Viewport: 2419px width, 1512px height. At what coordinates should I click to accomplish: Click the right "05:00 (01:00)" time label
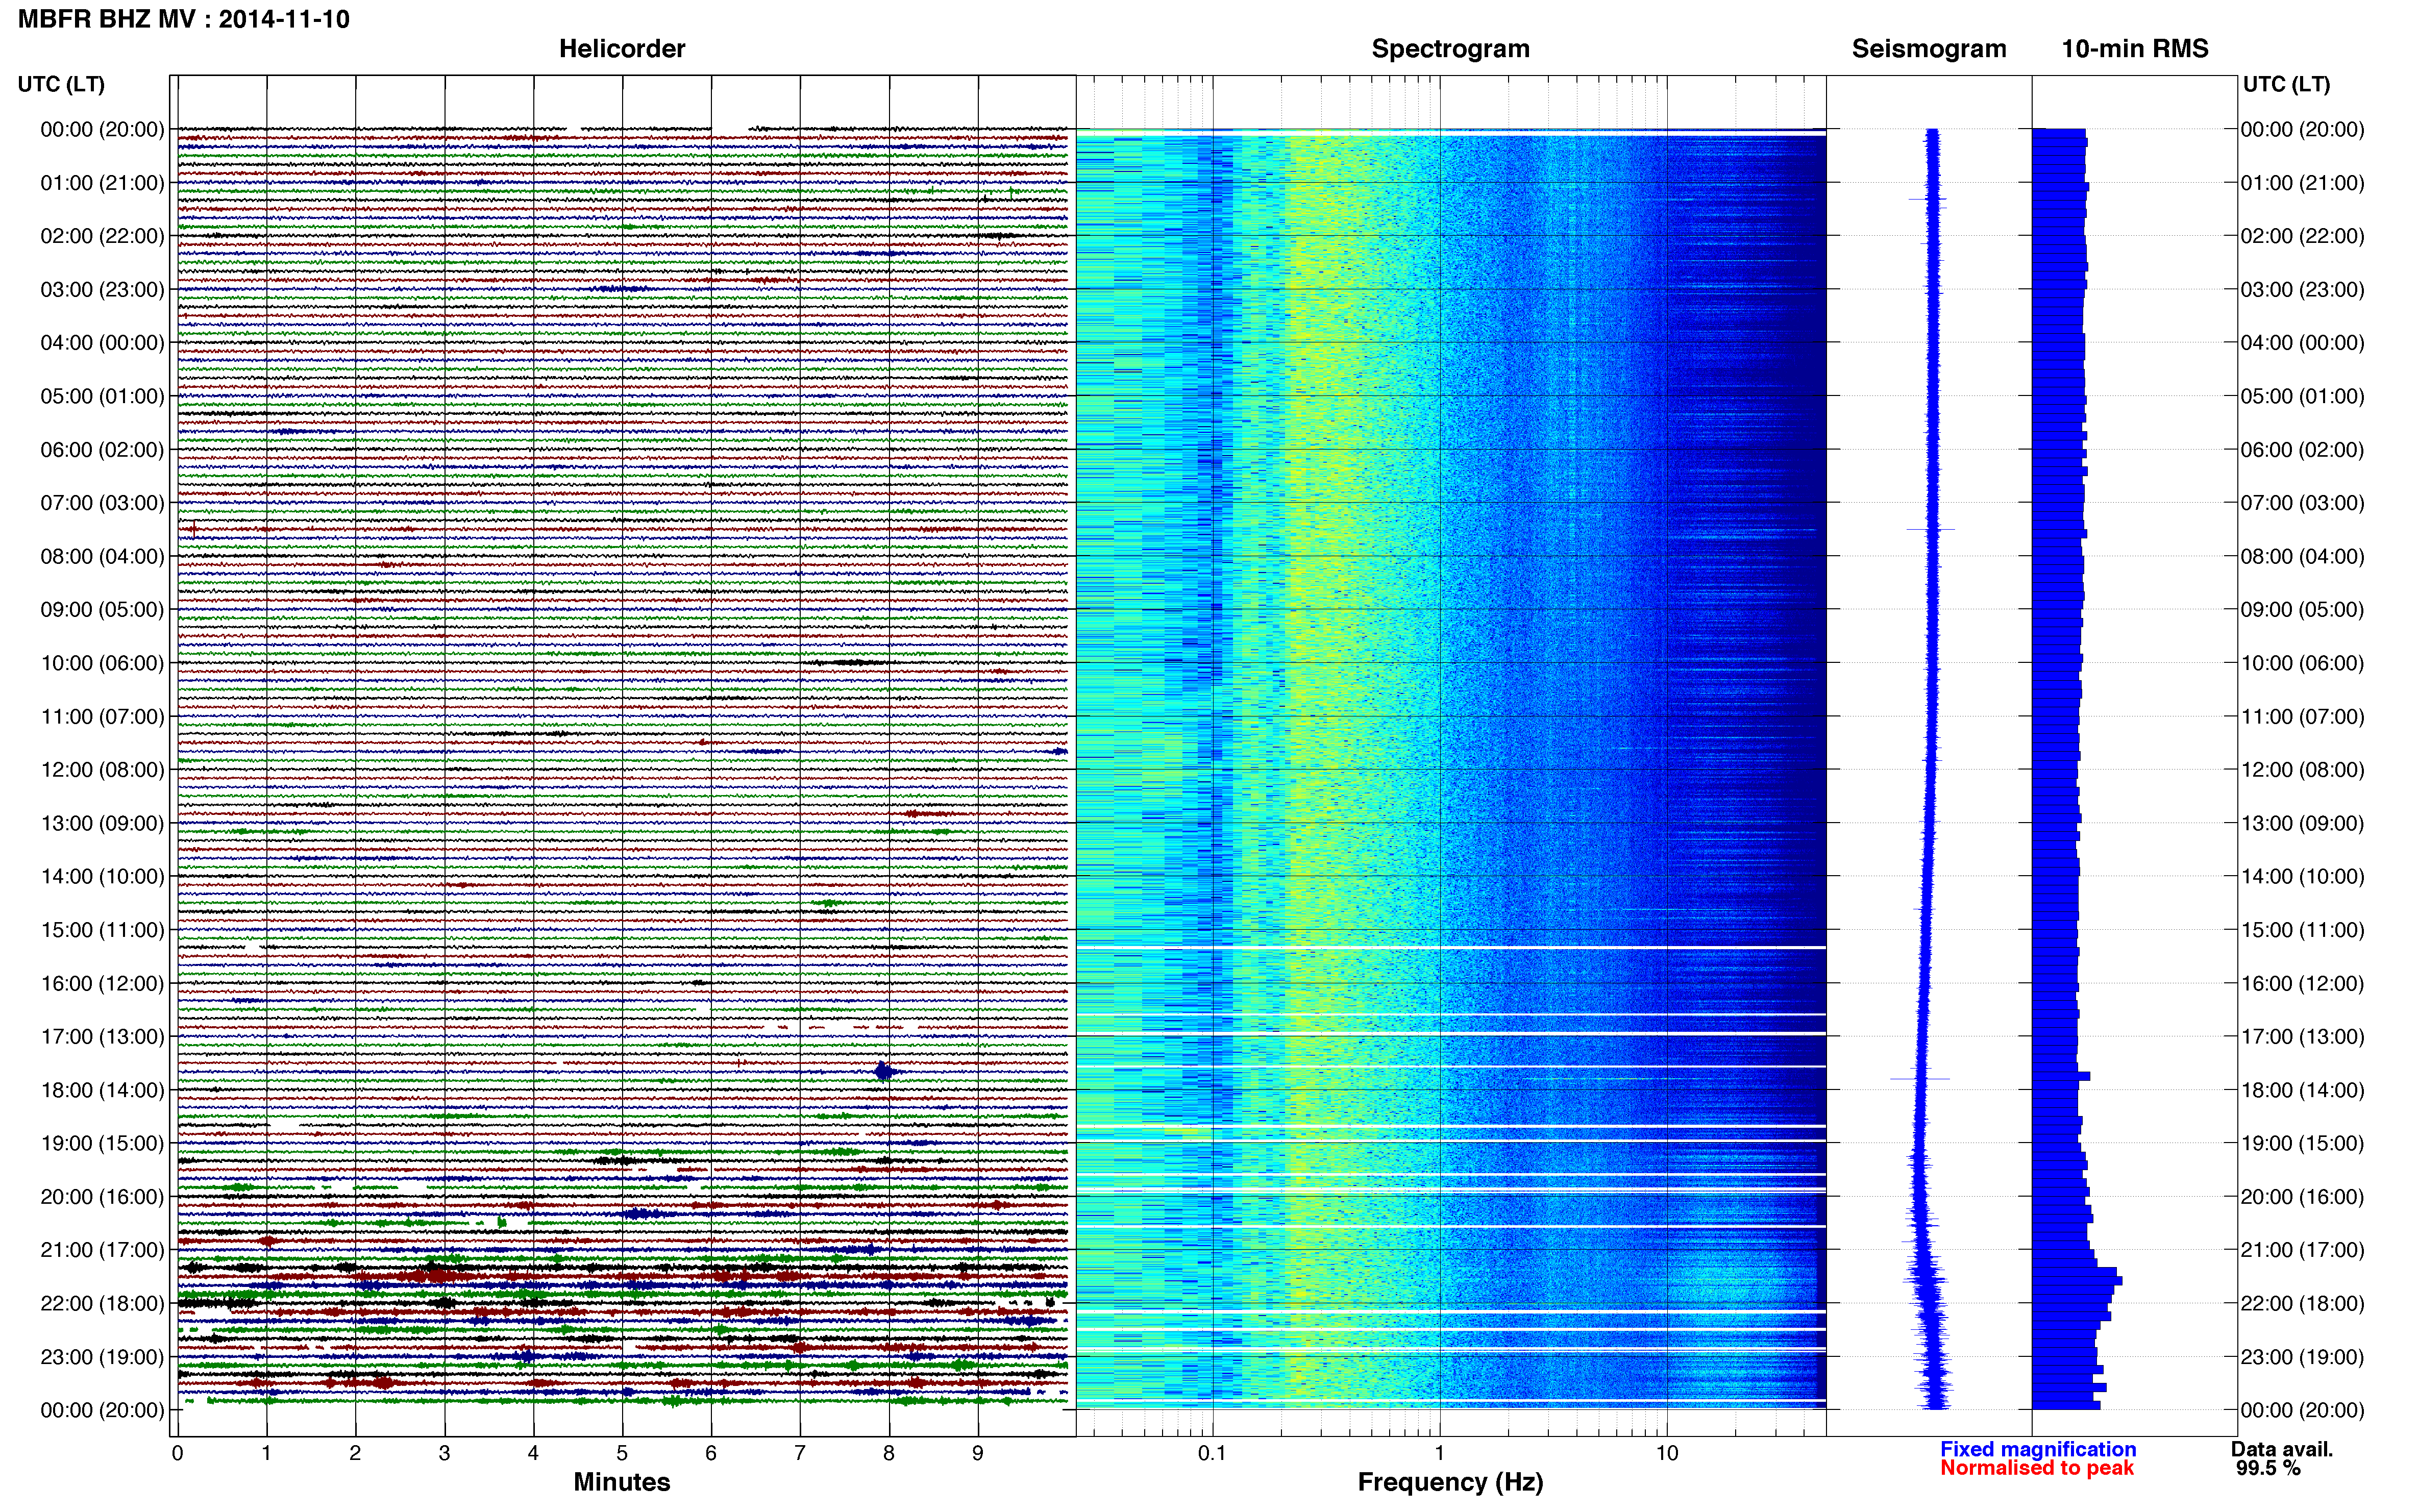pos(2302,396)
